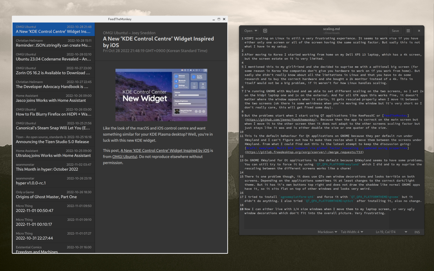Click the article title heading
The image size is (434, 271).
[158, 42]
